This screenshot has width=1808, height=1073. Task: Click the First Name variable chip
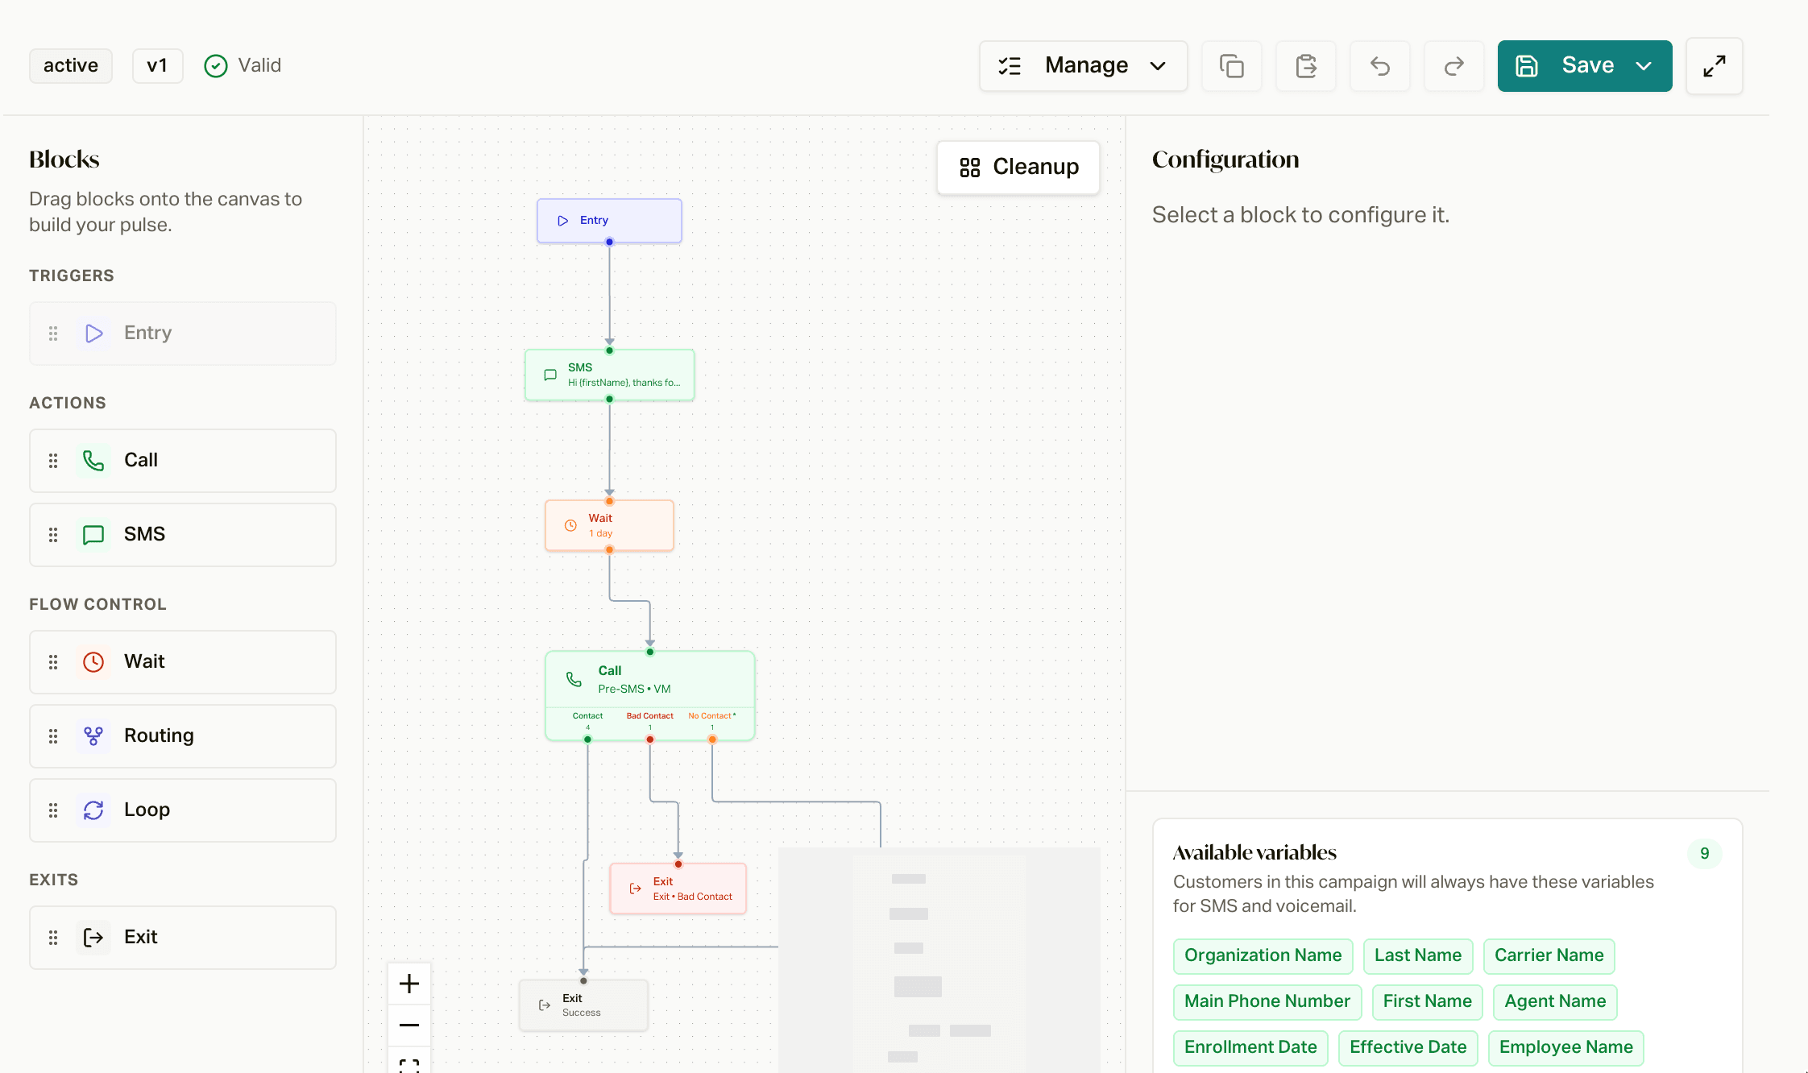1427,1002
